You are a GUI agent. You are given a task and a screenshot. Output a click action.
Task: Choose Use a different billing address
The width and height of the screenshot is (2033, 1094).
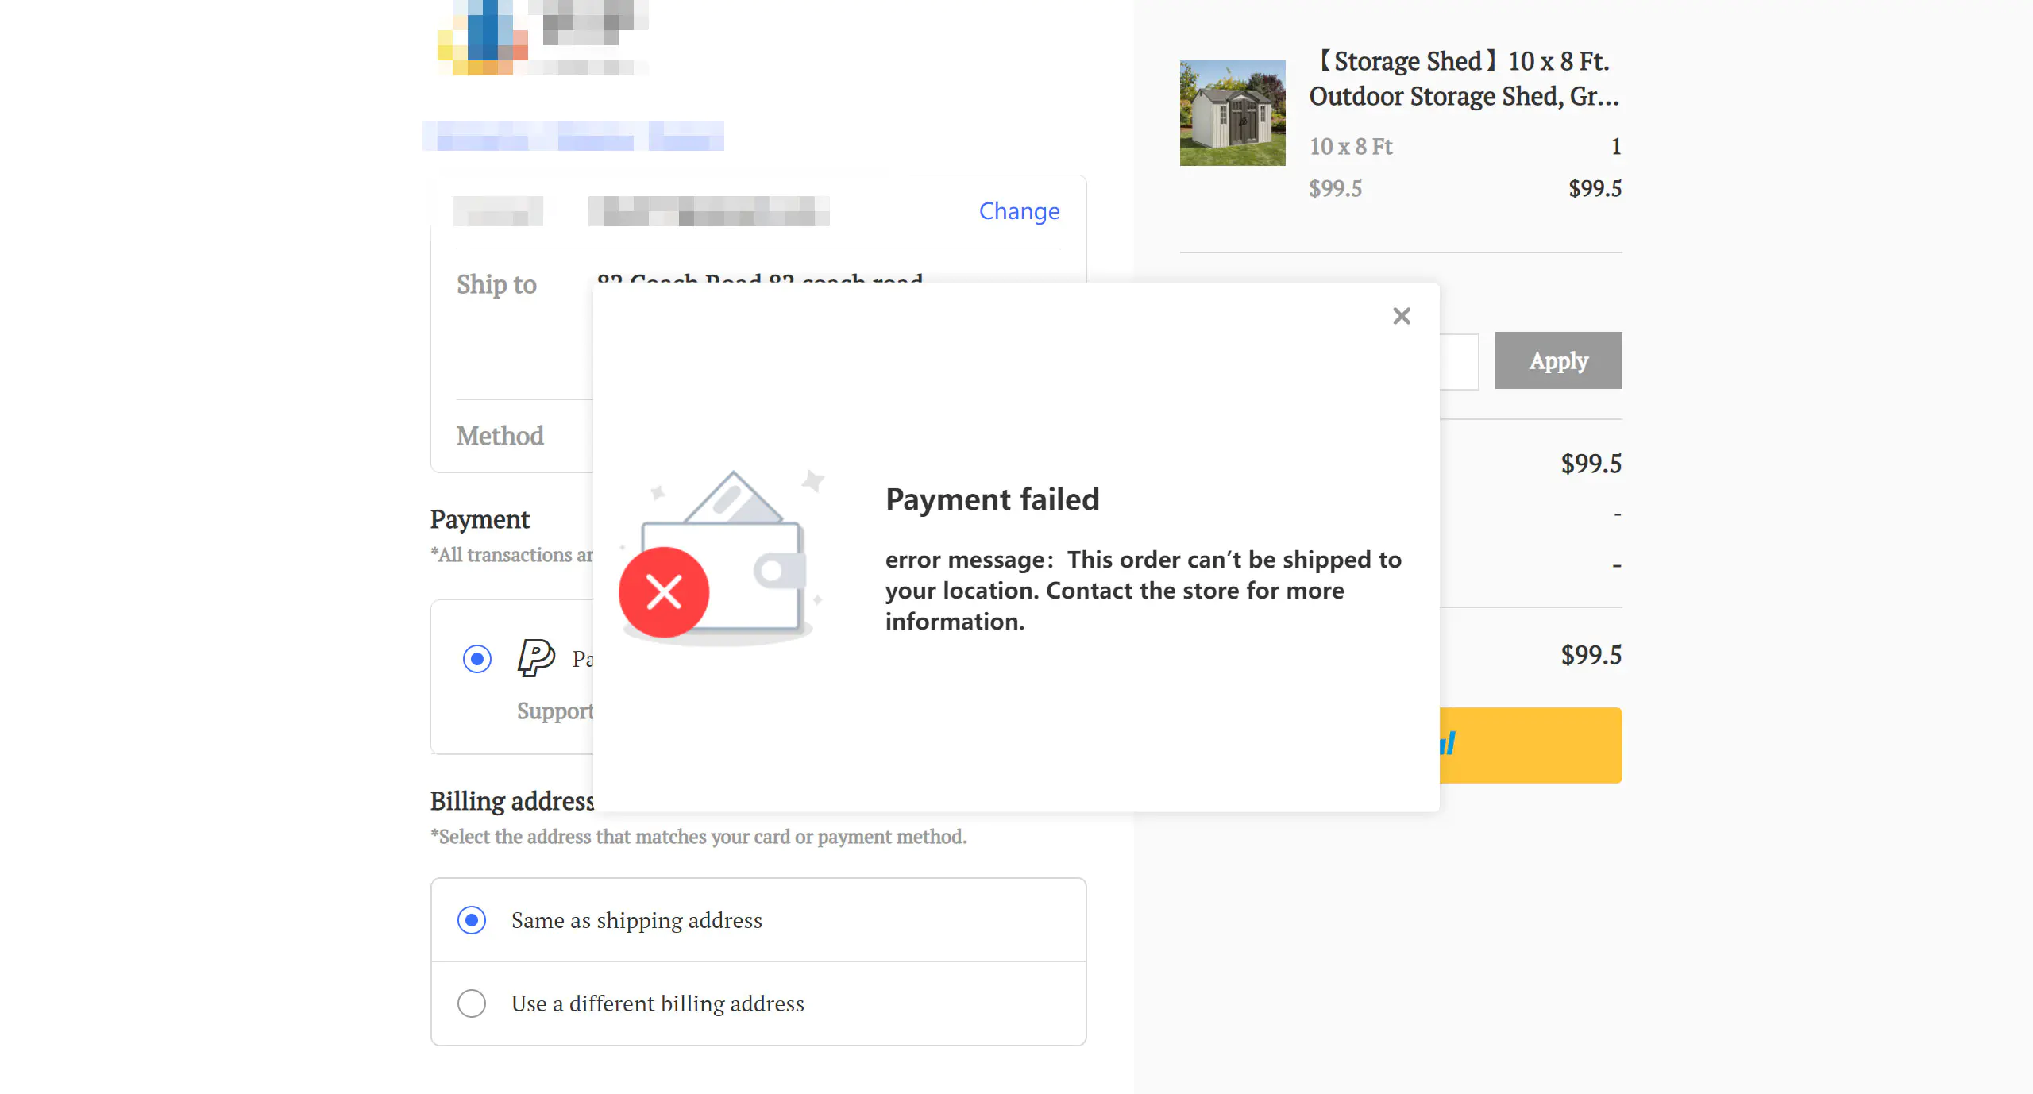[472, 1003]
